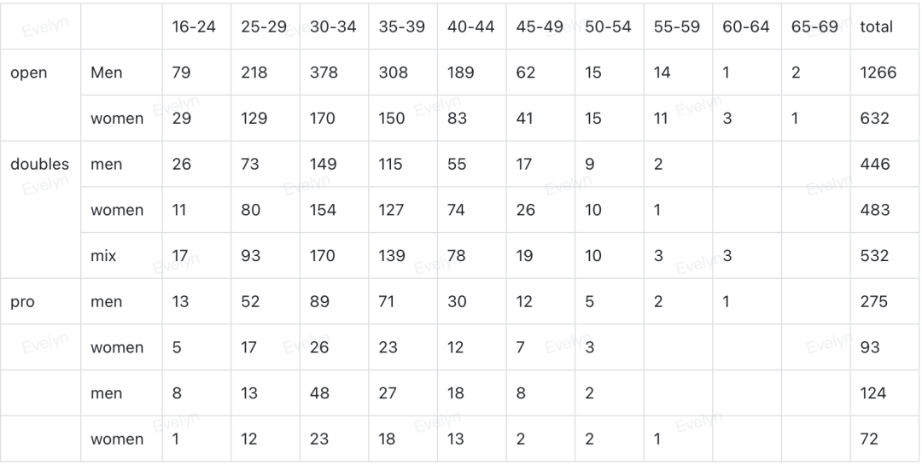Click the "16-24" column header cell

[194, 26]
